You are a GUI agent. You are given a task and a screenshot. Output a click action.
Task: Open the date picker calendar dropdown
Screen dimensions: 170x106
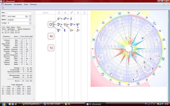click(27, 16)
